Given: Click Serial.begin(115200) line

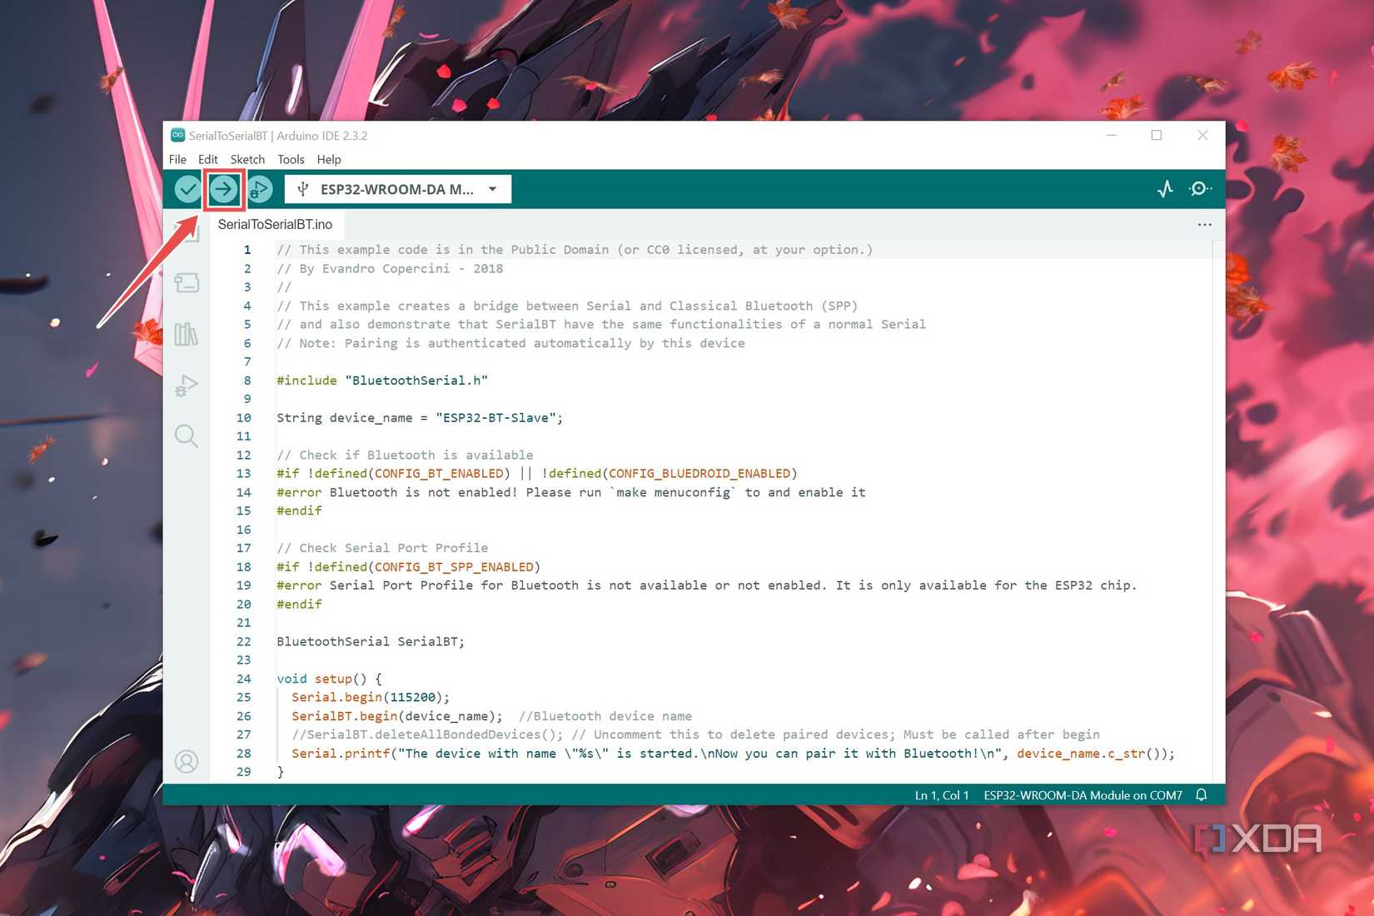Looking at the screenshot, I should pyautogui.click(x=371, y=697).
